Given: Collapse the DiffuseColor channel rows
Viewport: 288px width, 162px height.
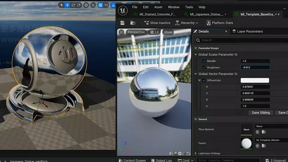Looking at the screenshot, I should click(199, 80).
